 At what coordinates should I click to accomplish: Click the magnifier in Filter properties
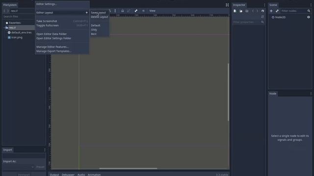point(262,22)
